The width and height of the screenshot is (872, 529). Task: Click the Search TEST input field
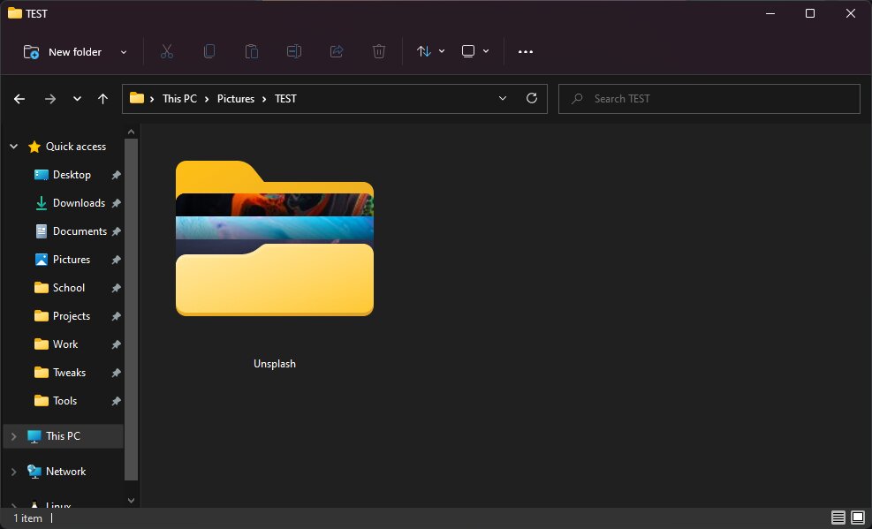[x=709, y=99]
